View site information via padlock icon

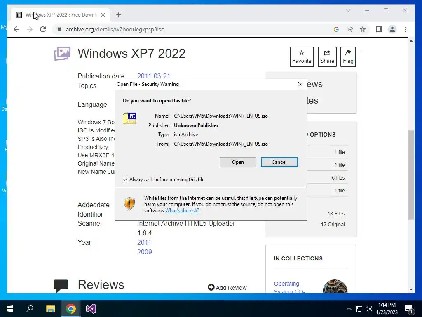59,29
